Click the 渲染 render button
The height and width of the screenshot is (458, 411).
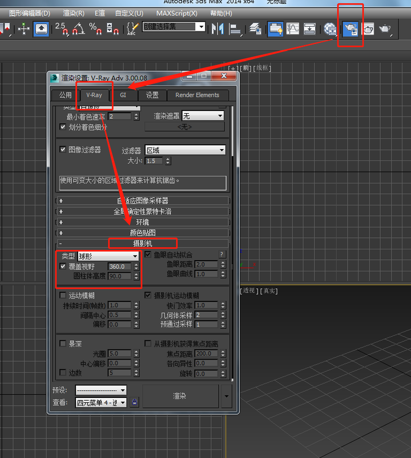pyautogui.click(x=180, y=396)
